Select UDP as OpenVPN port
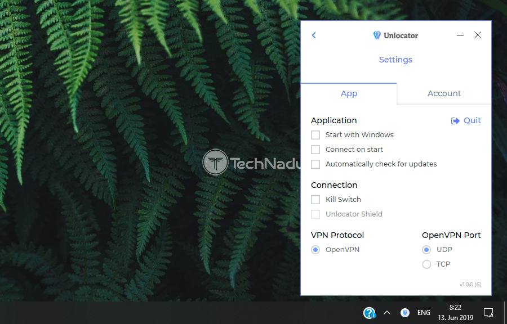 coord(426,250)
